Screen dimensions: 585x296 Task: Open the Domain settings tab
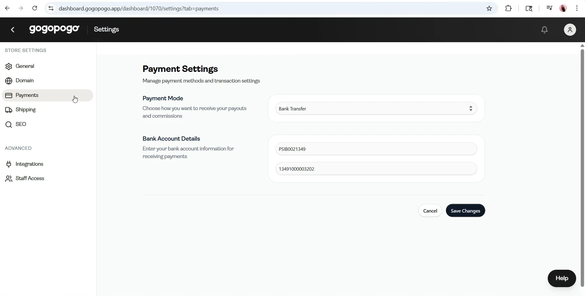coord(47,81)
